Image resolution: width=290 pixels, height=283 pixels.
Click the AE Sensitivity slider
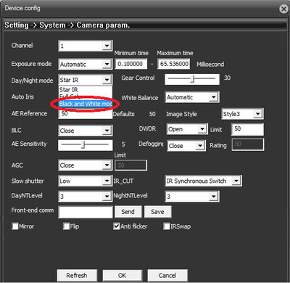tap(86, 145)
